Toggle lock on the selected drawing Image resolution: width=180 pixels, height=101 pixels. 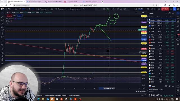(x=121, y=9)
